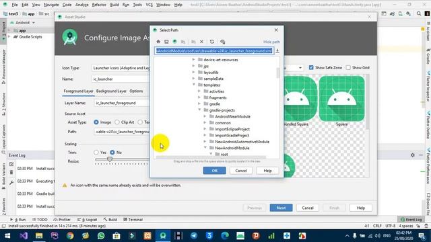431x242 pixels.
Task: Open the VCS menu
Action: pyautogui.click(x=150, y=5)
